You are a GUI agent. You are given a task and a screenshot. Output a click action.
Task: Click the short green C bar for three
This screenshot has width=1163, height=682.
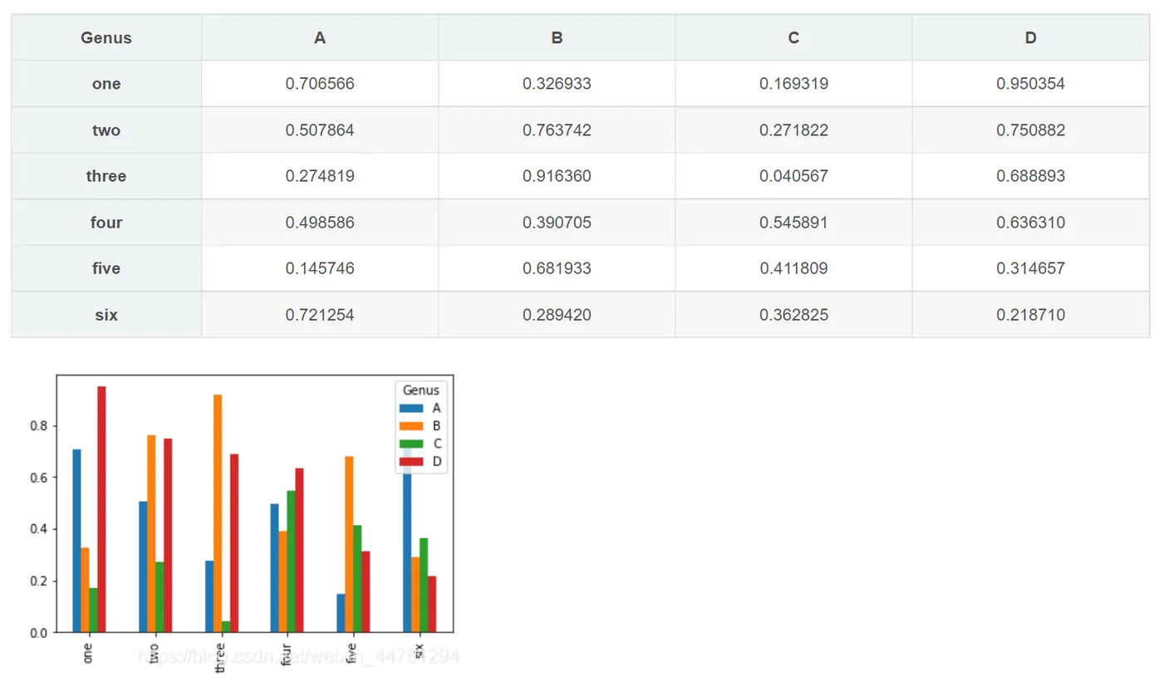[226, 626]
